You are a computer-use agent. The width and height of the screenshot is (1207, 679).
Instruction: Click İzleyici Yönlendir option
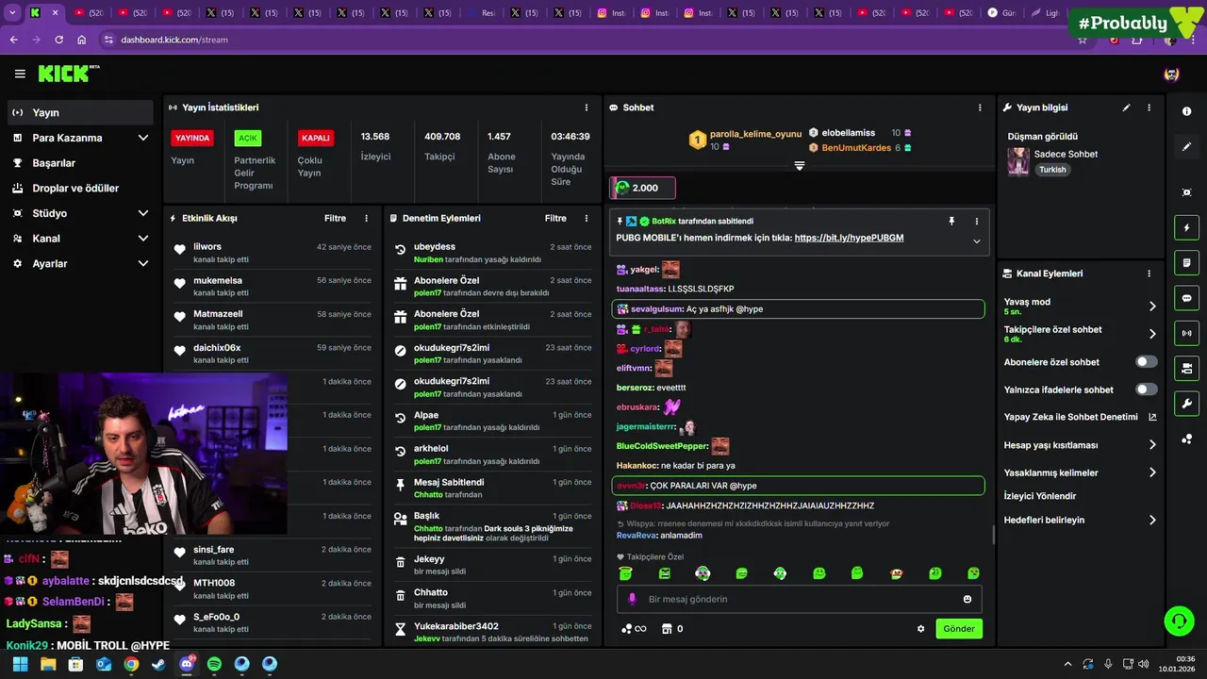tap(1040, 496)
